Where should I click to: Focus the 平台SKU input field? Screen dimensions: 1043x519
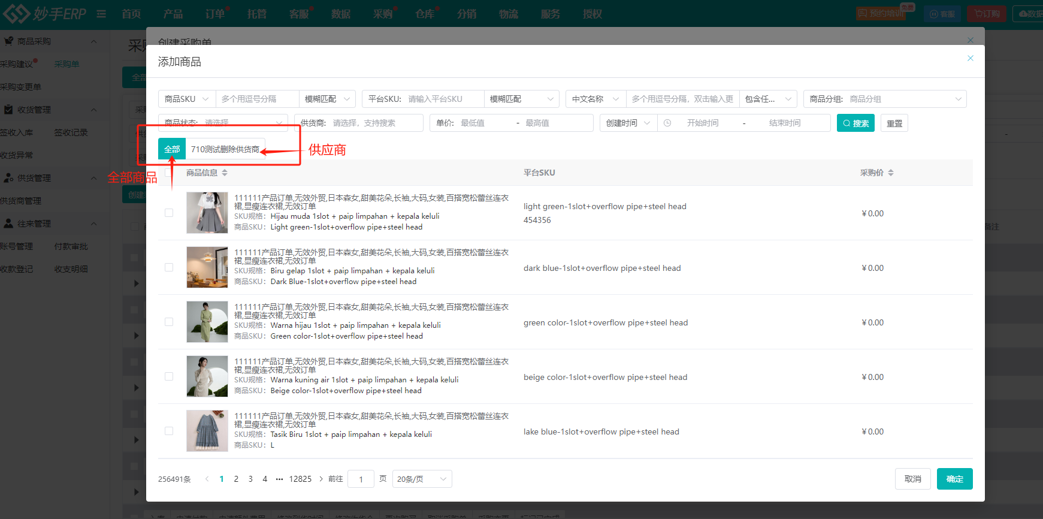coord(443,99)
